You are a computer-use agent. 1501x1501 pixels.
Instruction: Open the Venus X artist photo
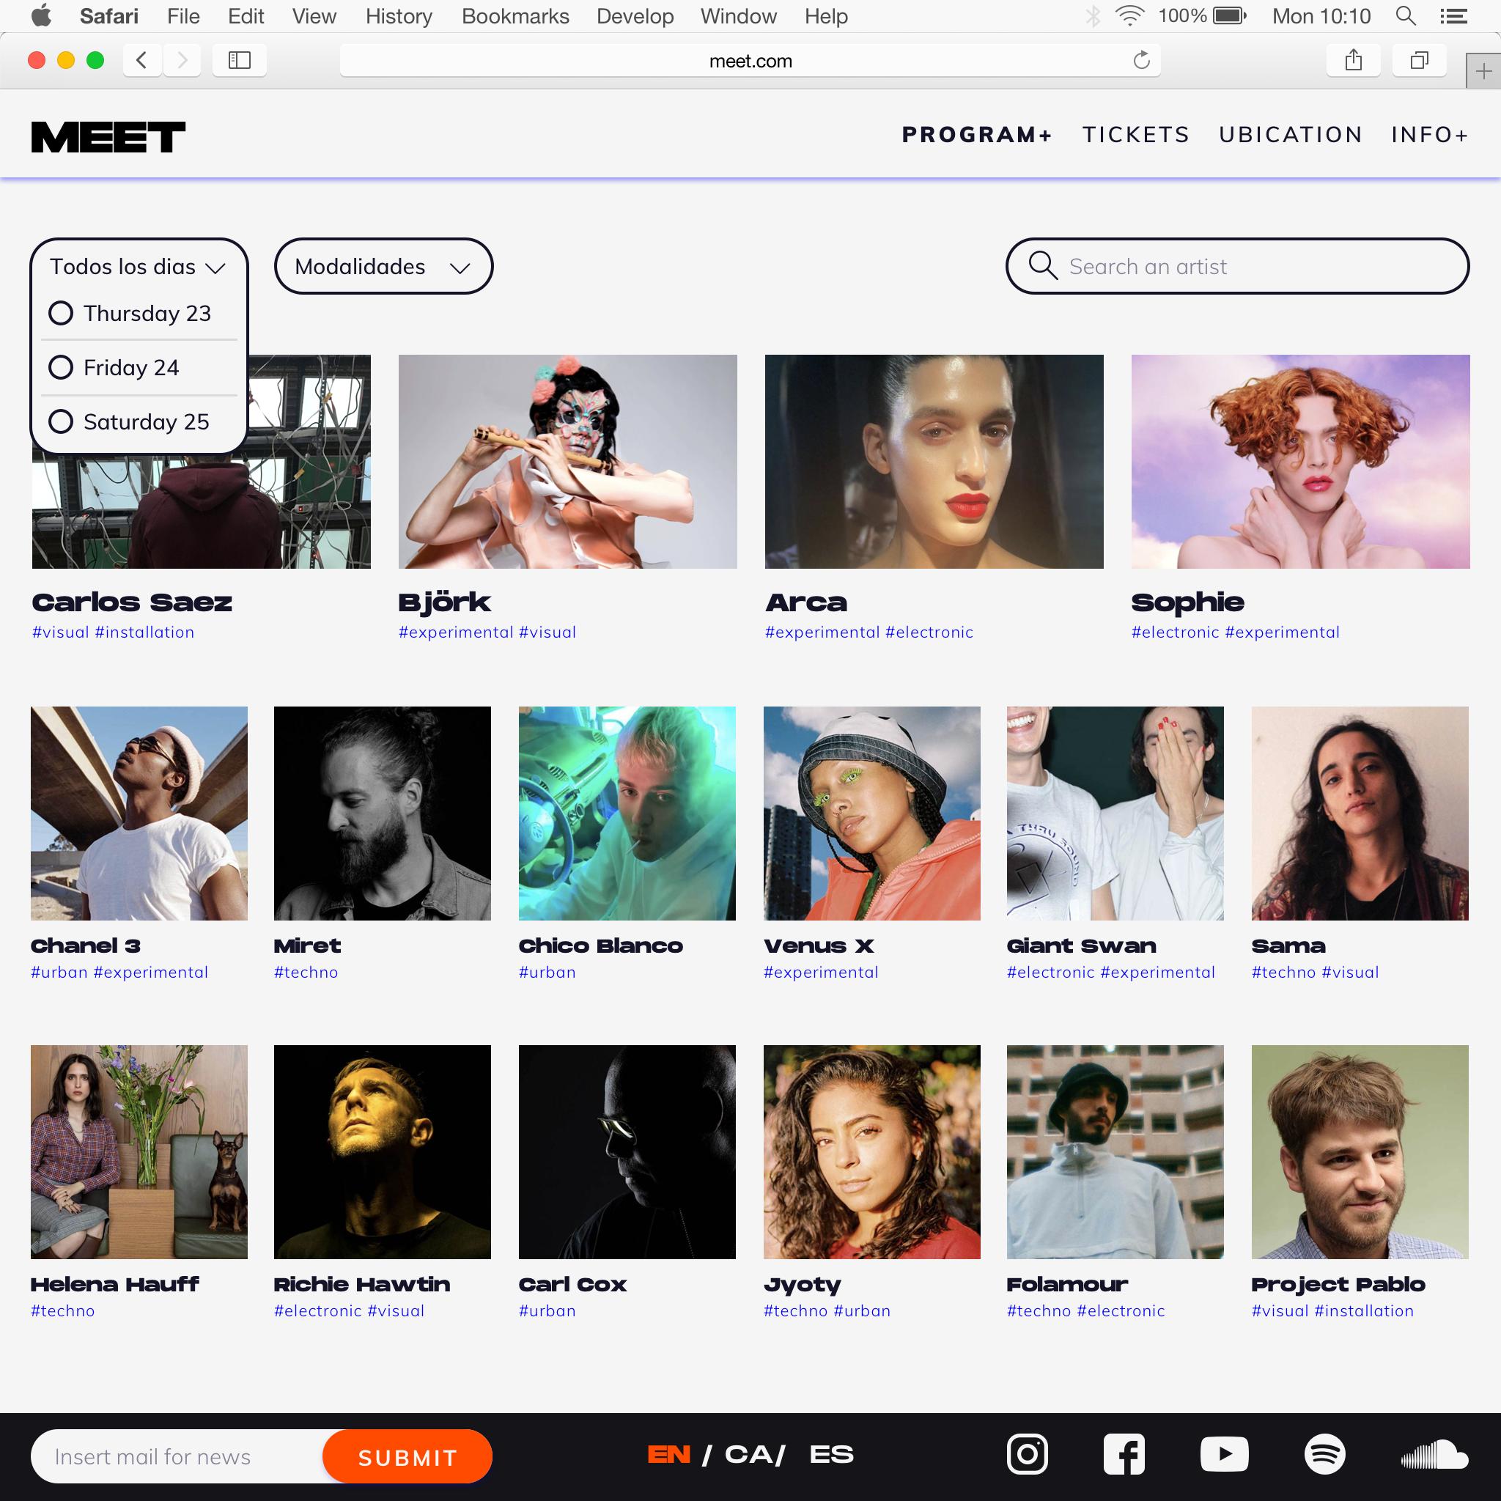[x=871, y=814]
